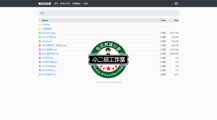Open the Word 文档.docx file link
Screen dimensions: 217x120
point(49,70)
